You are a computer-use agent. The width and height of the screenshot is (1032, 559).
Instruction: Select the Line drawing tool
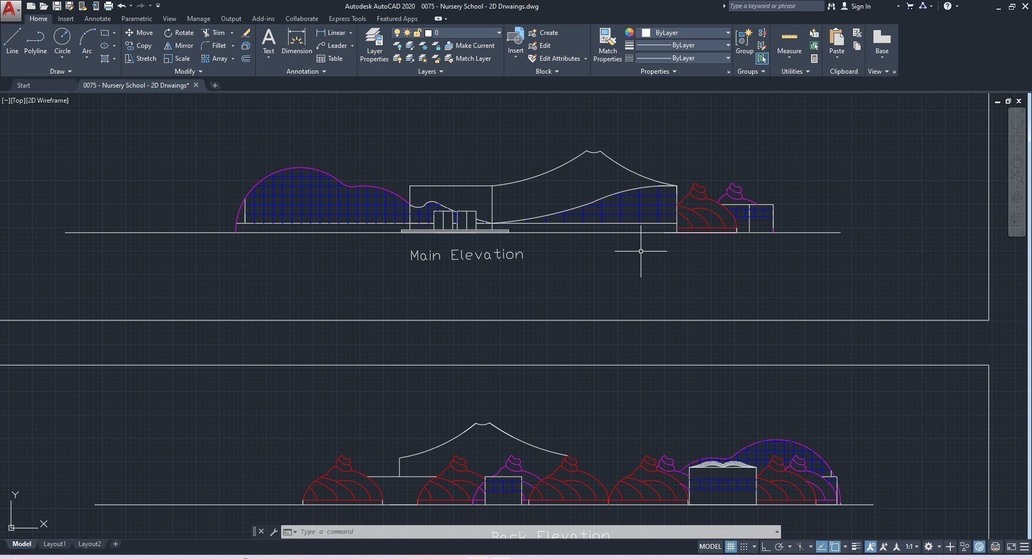12,41
